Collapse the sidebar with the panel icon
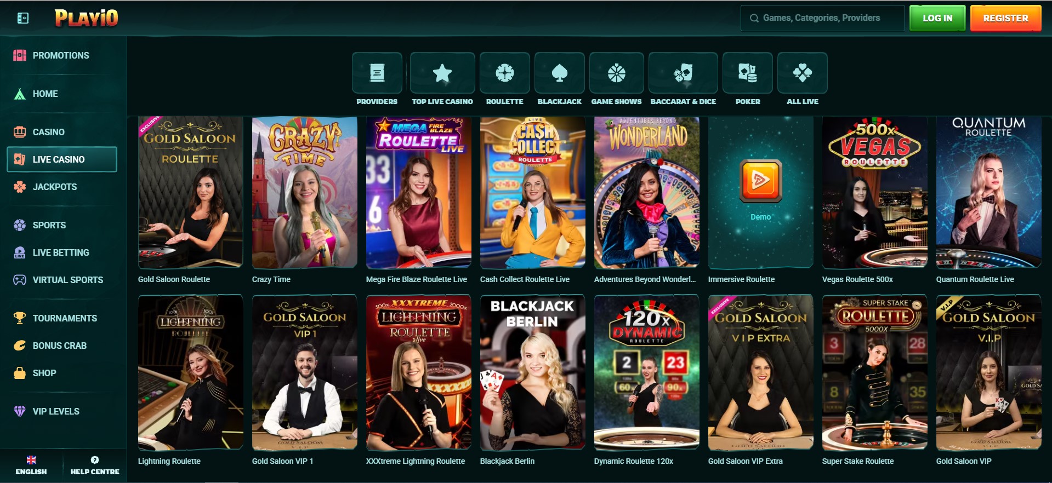 [22, 19]
